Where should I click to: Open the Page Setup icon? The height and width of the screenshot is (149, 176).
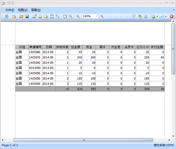pos(46,16)
